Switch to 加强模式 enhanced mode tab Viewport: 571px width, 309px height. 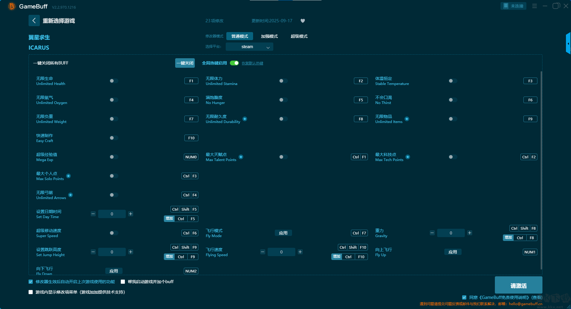pyautogui.click(x=269, y=36)
